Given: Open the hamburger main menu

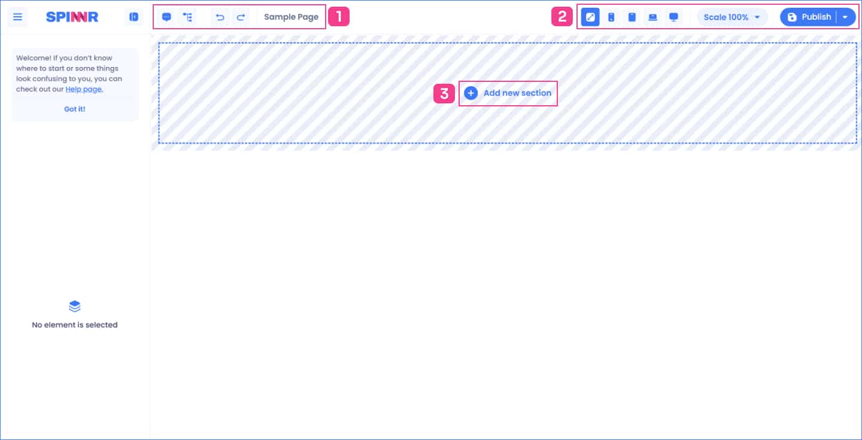Looking at the screenshot, I should (17, 17).
